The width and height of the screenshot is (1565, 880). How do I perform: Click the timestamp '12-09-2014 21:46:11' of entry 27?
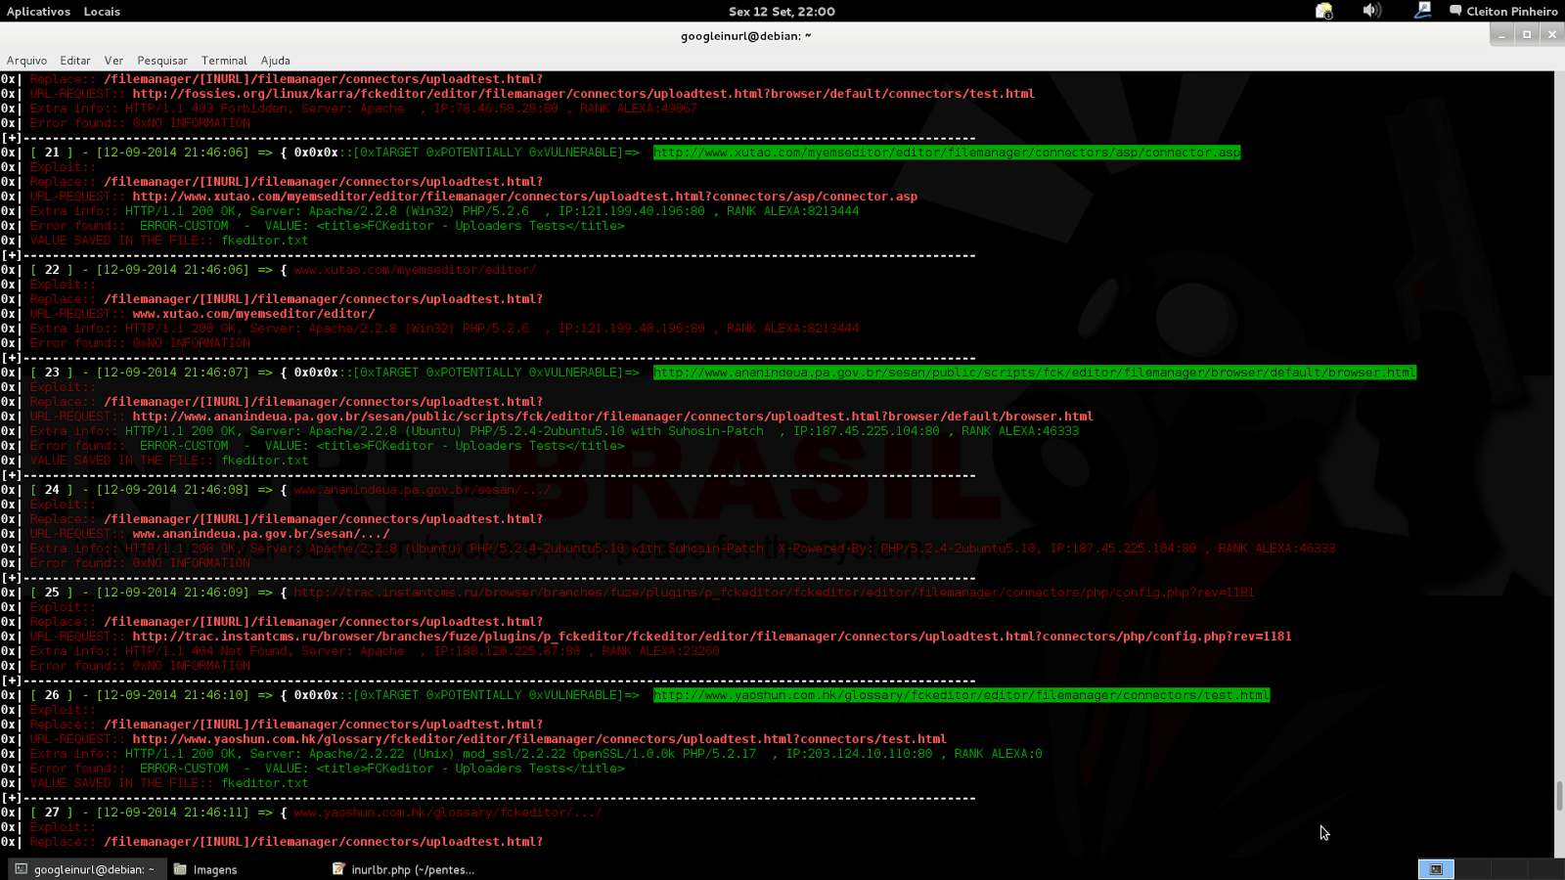coord(172,813)
